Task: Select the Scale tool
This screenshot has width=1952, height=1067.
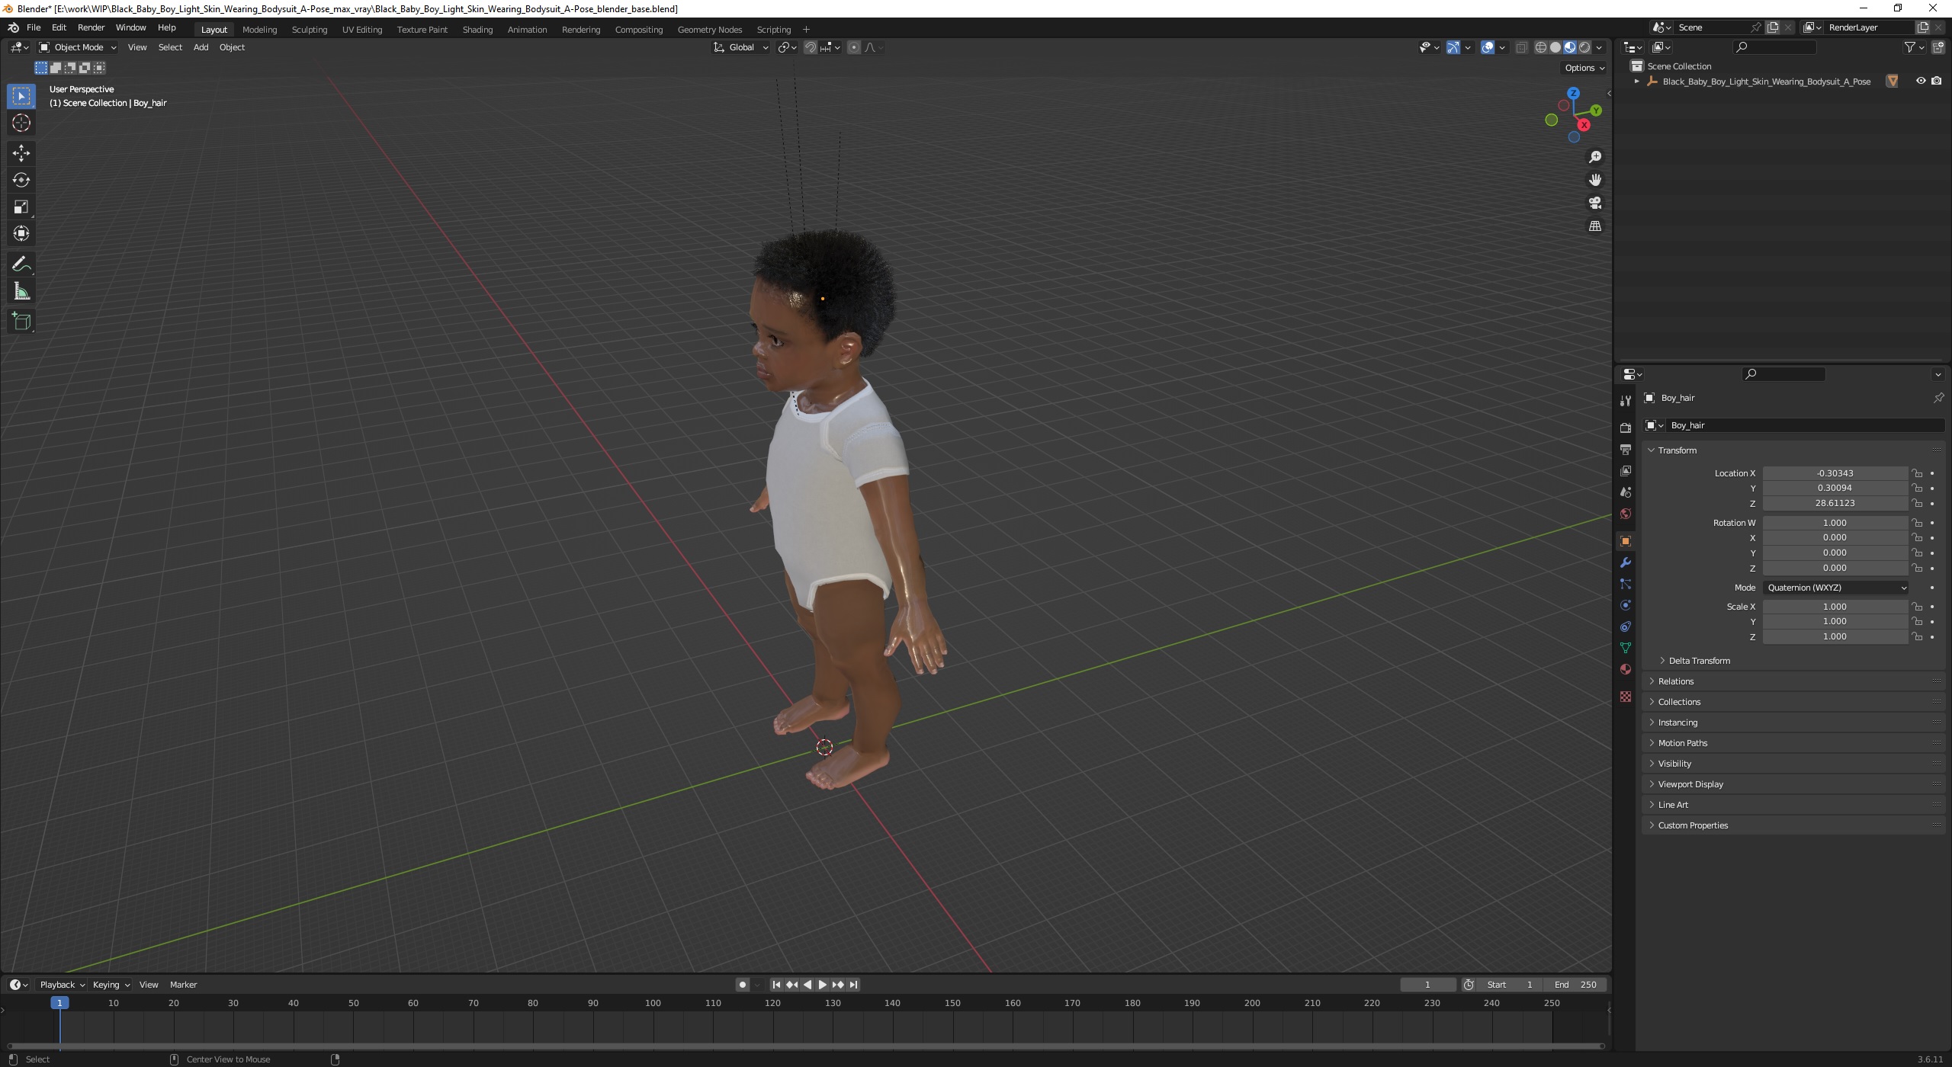Action: (21, 207)
